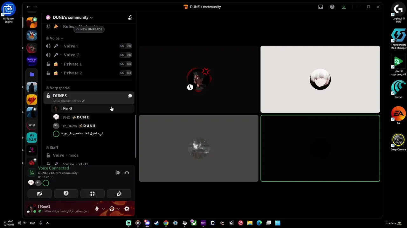This screenshot has width=407, height=228.
Task: Join the Voive 1 voice channel
Action: (x=89, y=46)
